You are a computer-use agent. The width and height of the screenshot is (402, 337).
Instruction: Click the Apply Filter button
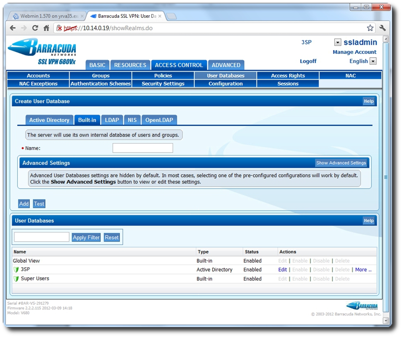86,238
